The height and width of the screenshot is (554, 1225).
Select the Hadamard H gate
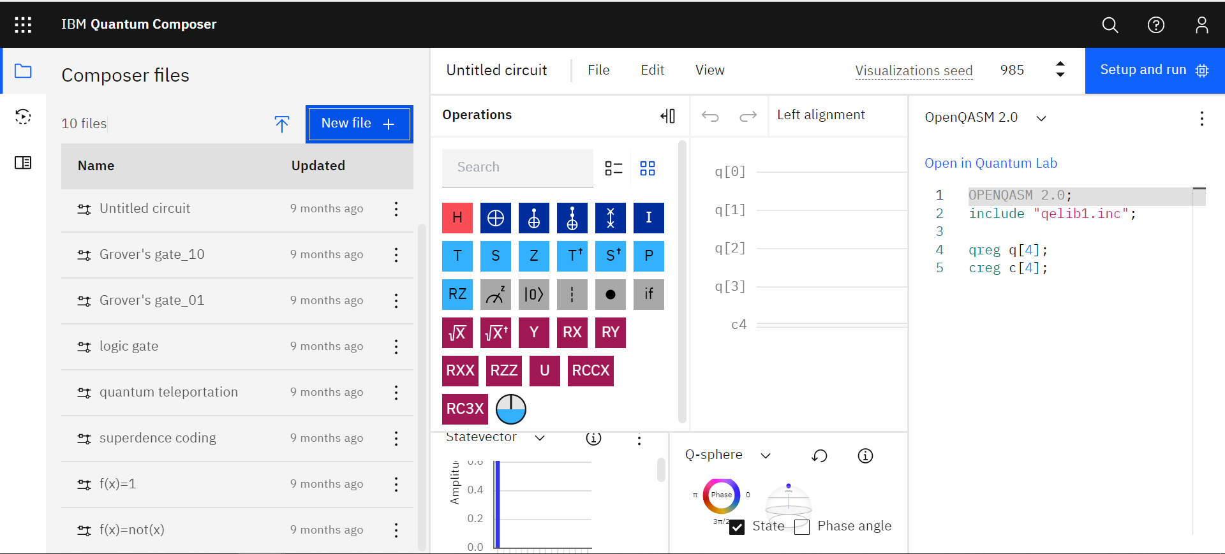(x=457, y=218)
